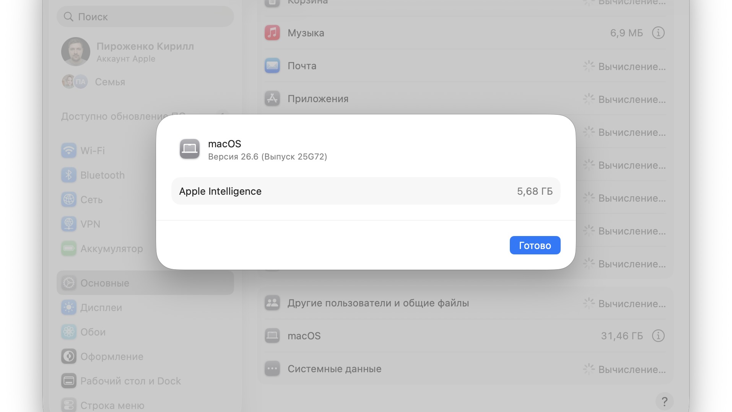Click the Оформление sidebar icon
Image resolution: width=732 pixels, height=412 pixels.
click(69, 356)
